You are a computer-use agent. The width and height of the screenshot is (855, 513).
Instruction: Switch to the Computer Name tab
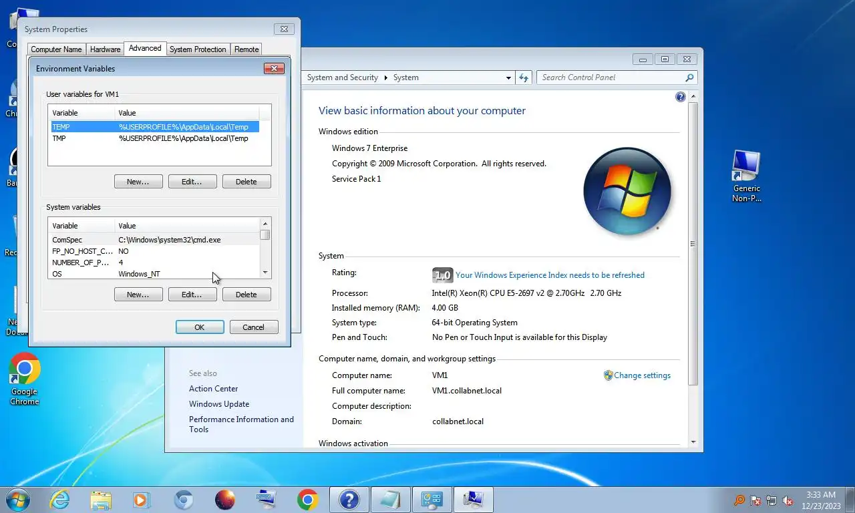(56, 49)
